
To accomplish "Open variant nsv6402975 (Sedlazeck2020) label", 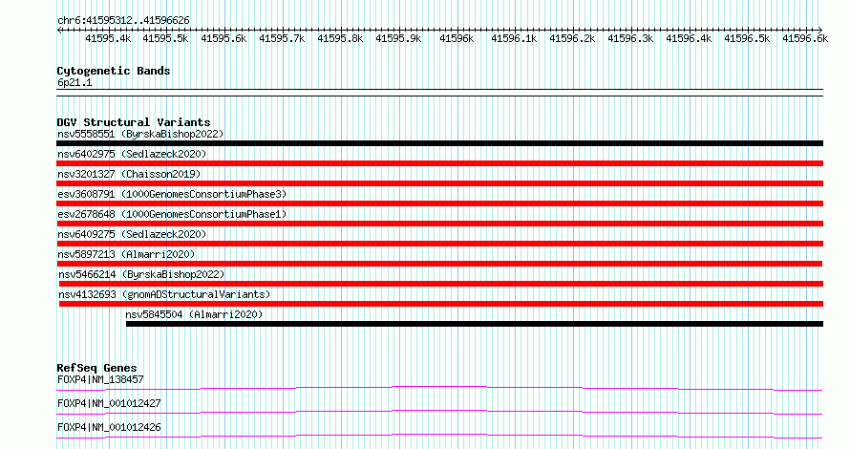I will pyautogui.click(x=132, y=154).
